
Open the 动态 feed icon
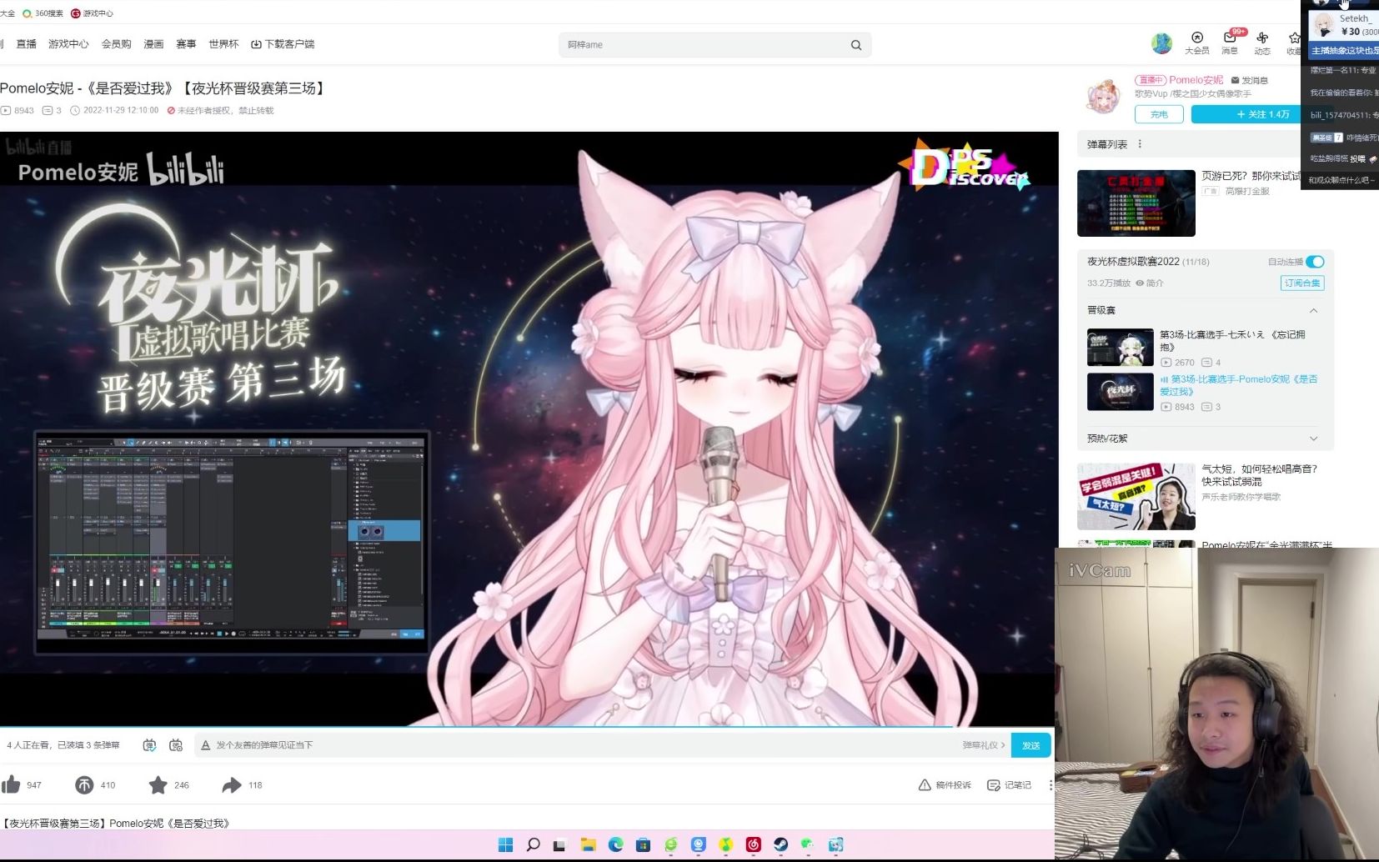point(1262,43)
